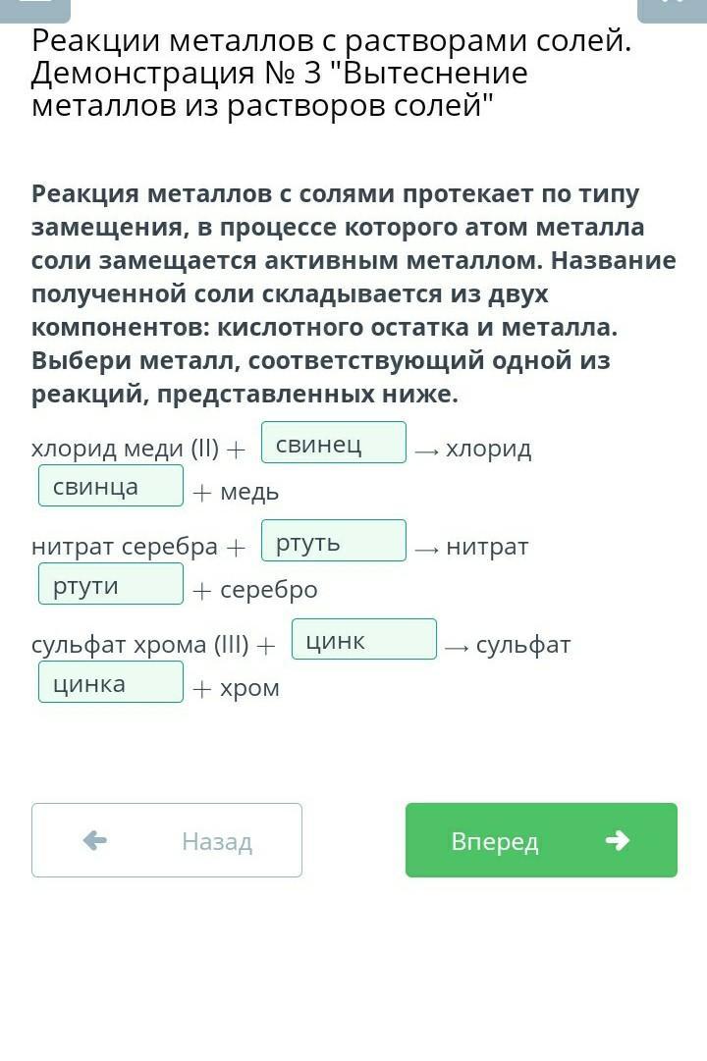
Task: Expand the 'ртути' salt-name selector
Action: tap(111, 584)
